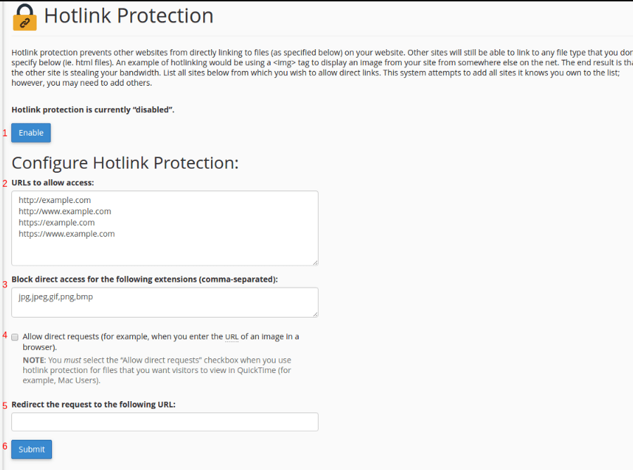The width and height of the screenshot is (633, 470).
Task: Click the "Configure Hotlink Protection:" heading
Action: click(x=125, y=163)
